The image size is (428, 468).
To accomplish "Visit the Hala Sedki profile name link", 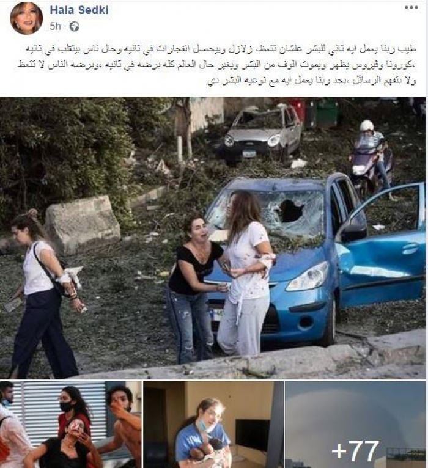I will pyautogui.click(x=79, y=10).
